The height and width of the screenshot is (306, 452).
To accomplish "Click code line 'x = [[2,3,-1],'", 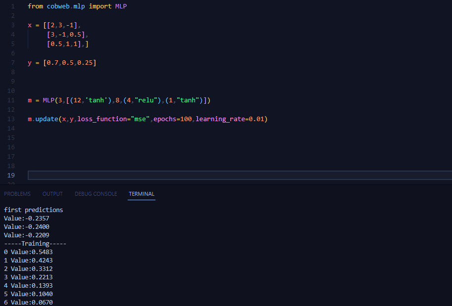I will pos(54,25).
